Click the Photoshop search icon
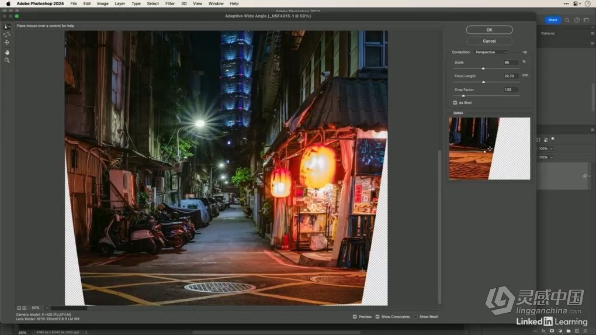The width and height of the screenshot is (596, 335). click(x=567, y=20)
